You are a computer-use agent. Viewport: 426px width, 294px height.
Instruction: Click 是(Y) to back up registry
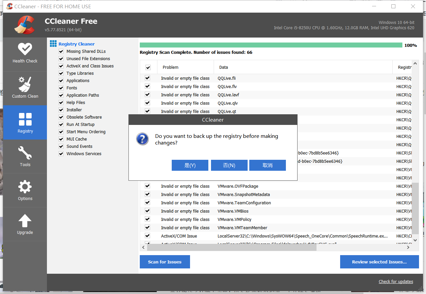(x=190, y=165)
